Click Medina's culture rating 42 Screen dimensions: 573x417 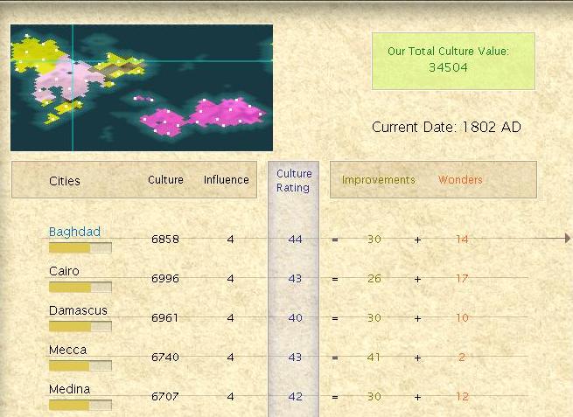point(295,396)
